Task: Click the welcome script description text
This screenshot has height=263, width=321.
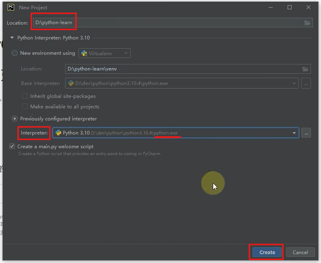Action: point(90,154)
